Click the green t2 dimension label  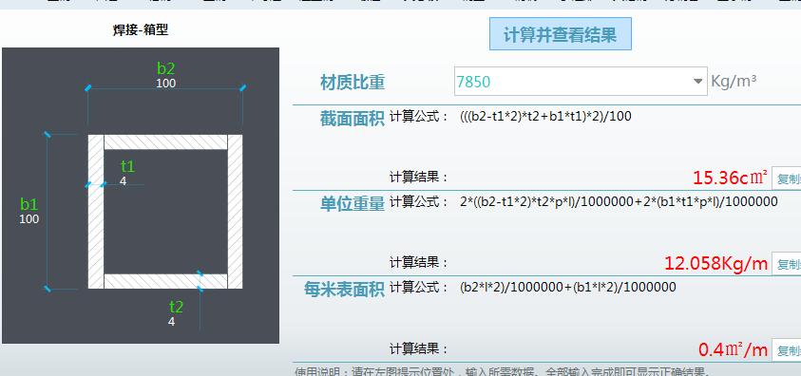point(176,307)
